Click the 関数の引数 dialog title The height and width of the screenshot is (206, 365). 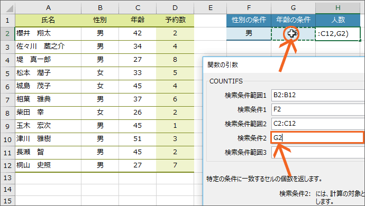point(223,65)
